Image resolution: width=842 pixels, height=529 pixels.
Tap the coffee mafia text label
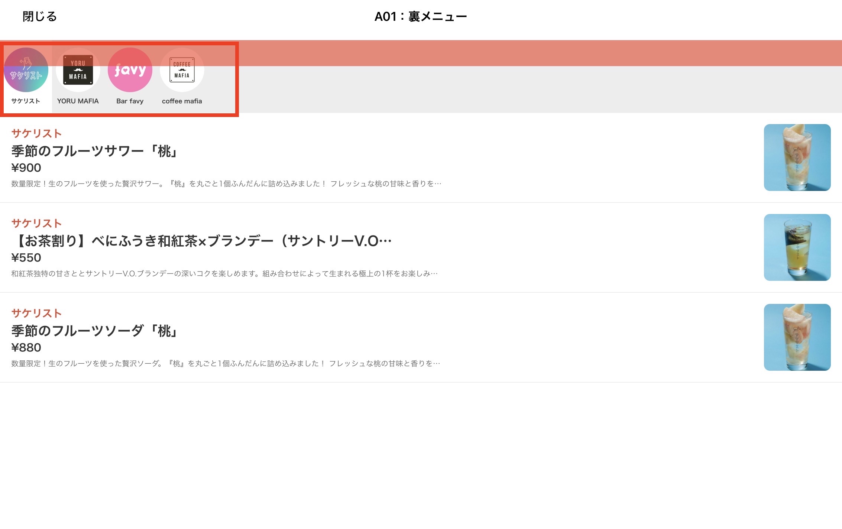coord(182,101)
